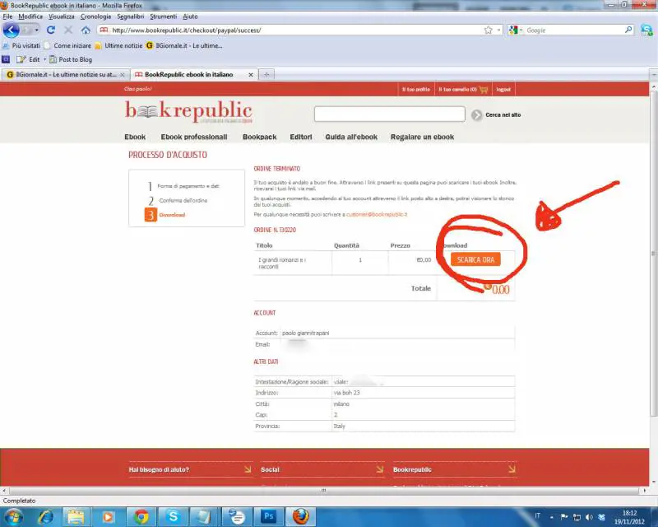Go back with the browser Back arrow
Screen dimensions: 658x527
pyautogui.click(x=11, y=30)
